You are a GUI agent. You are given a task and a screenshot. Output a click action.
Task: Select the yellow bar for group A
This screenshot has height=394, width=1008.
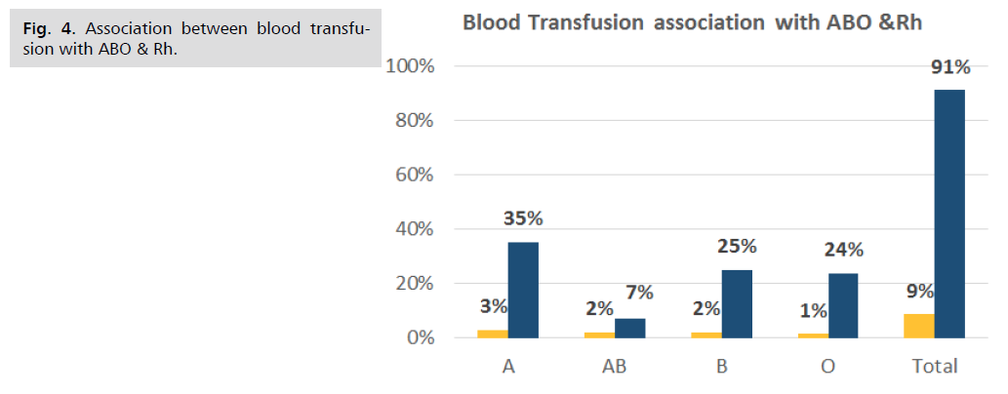[x=492, y=334]
